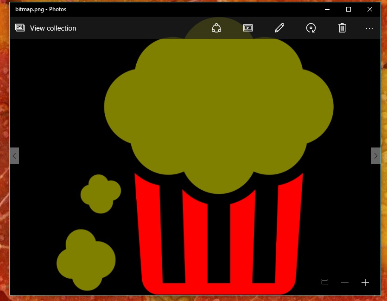Viewport: 387px width, 301px height.
Task: Fit the image to the window
Action: 324,282
